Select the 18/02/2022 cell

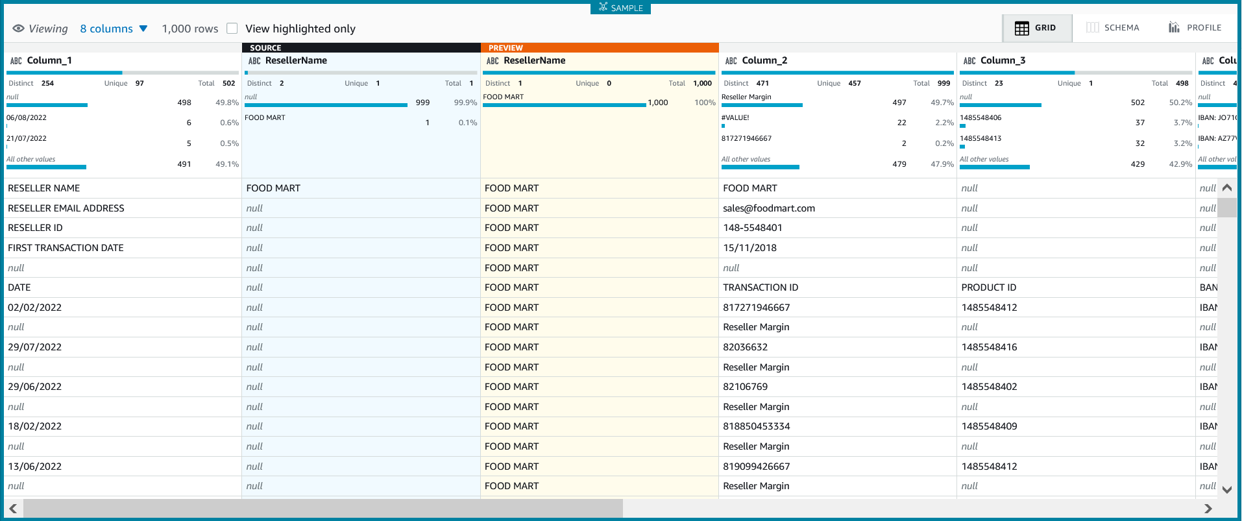tap(123, 426)
